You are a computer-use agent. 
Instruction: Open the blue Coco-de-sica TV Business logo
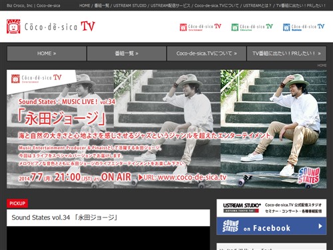(x=304, y=27)
